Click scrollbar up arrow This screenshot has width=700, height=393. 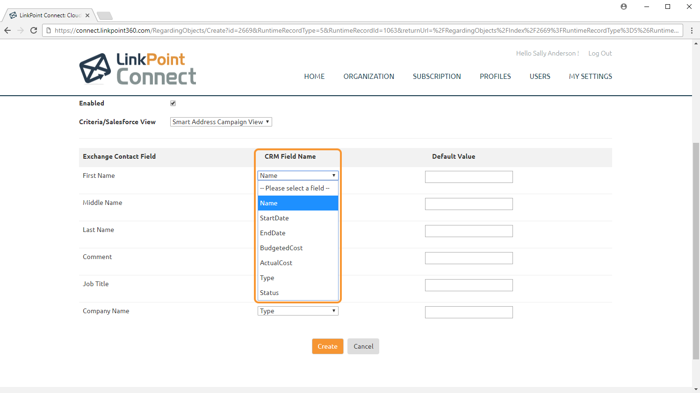point(696,43)
